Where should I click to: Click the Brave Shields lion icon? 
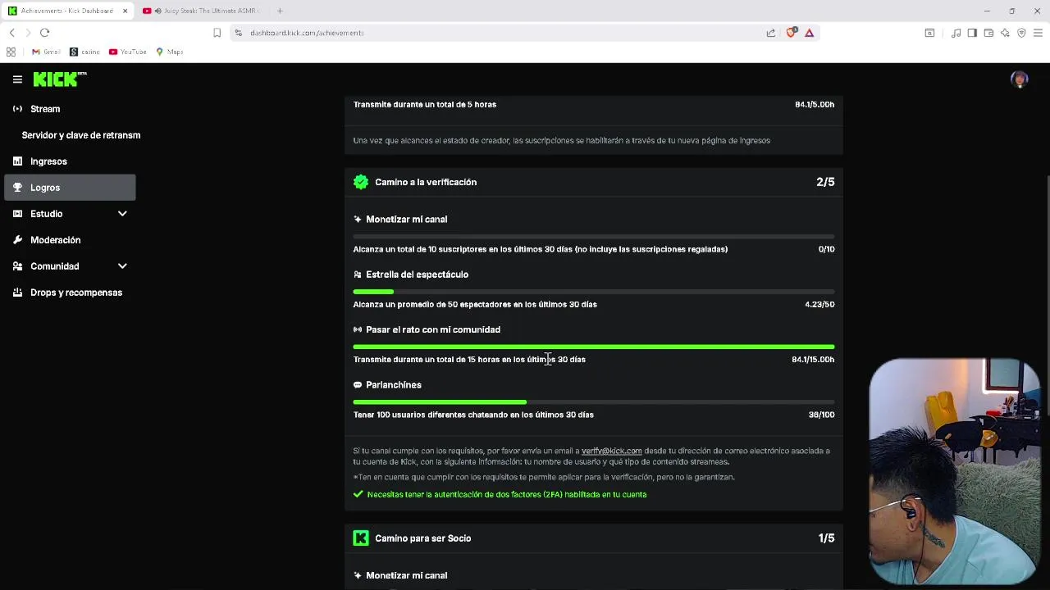click(x=791, y=33)
